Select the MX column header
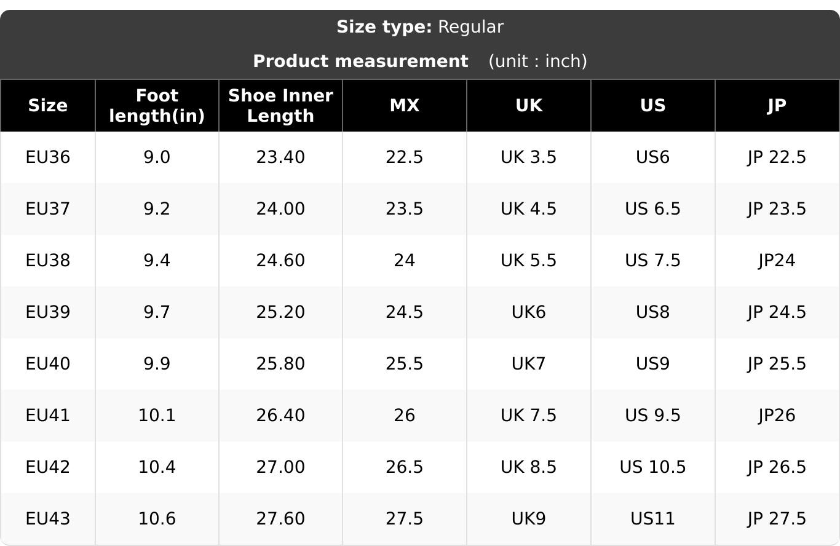840x546 pixels. 405,106
